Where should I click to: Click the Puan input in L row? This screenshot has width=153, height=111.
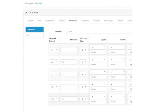coord(117,77)
